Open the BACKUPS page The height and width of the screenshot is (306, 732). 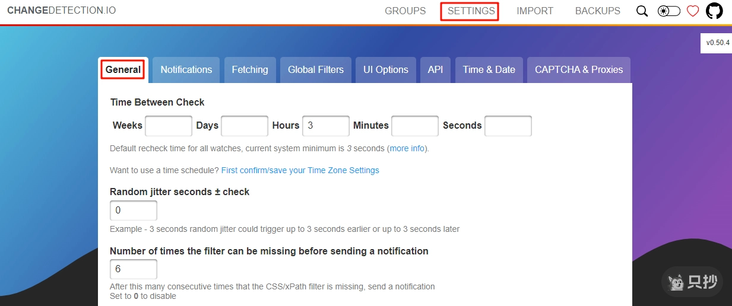[597, 11]
